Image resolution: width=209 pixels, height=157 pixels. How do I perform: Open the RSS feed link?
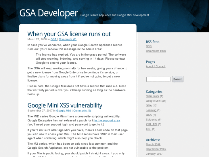point(149,46)
